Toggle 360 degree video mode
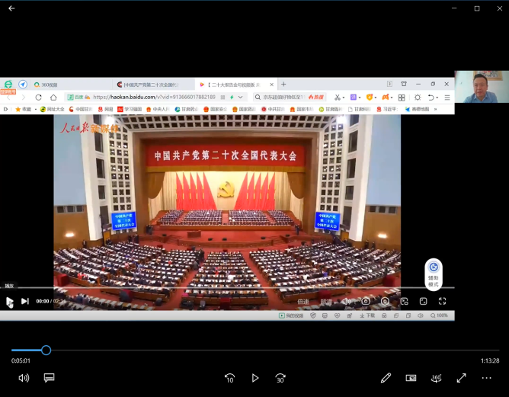 tap(436, 378)
